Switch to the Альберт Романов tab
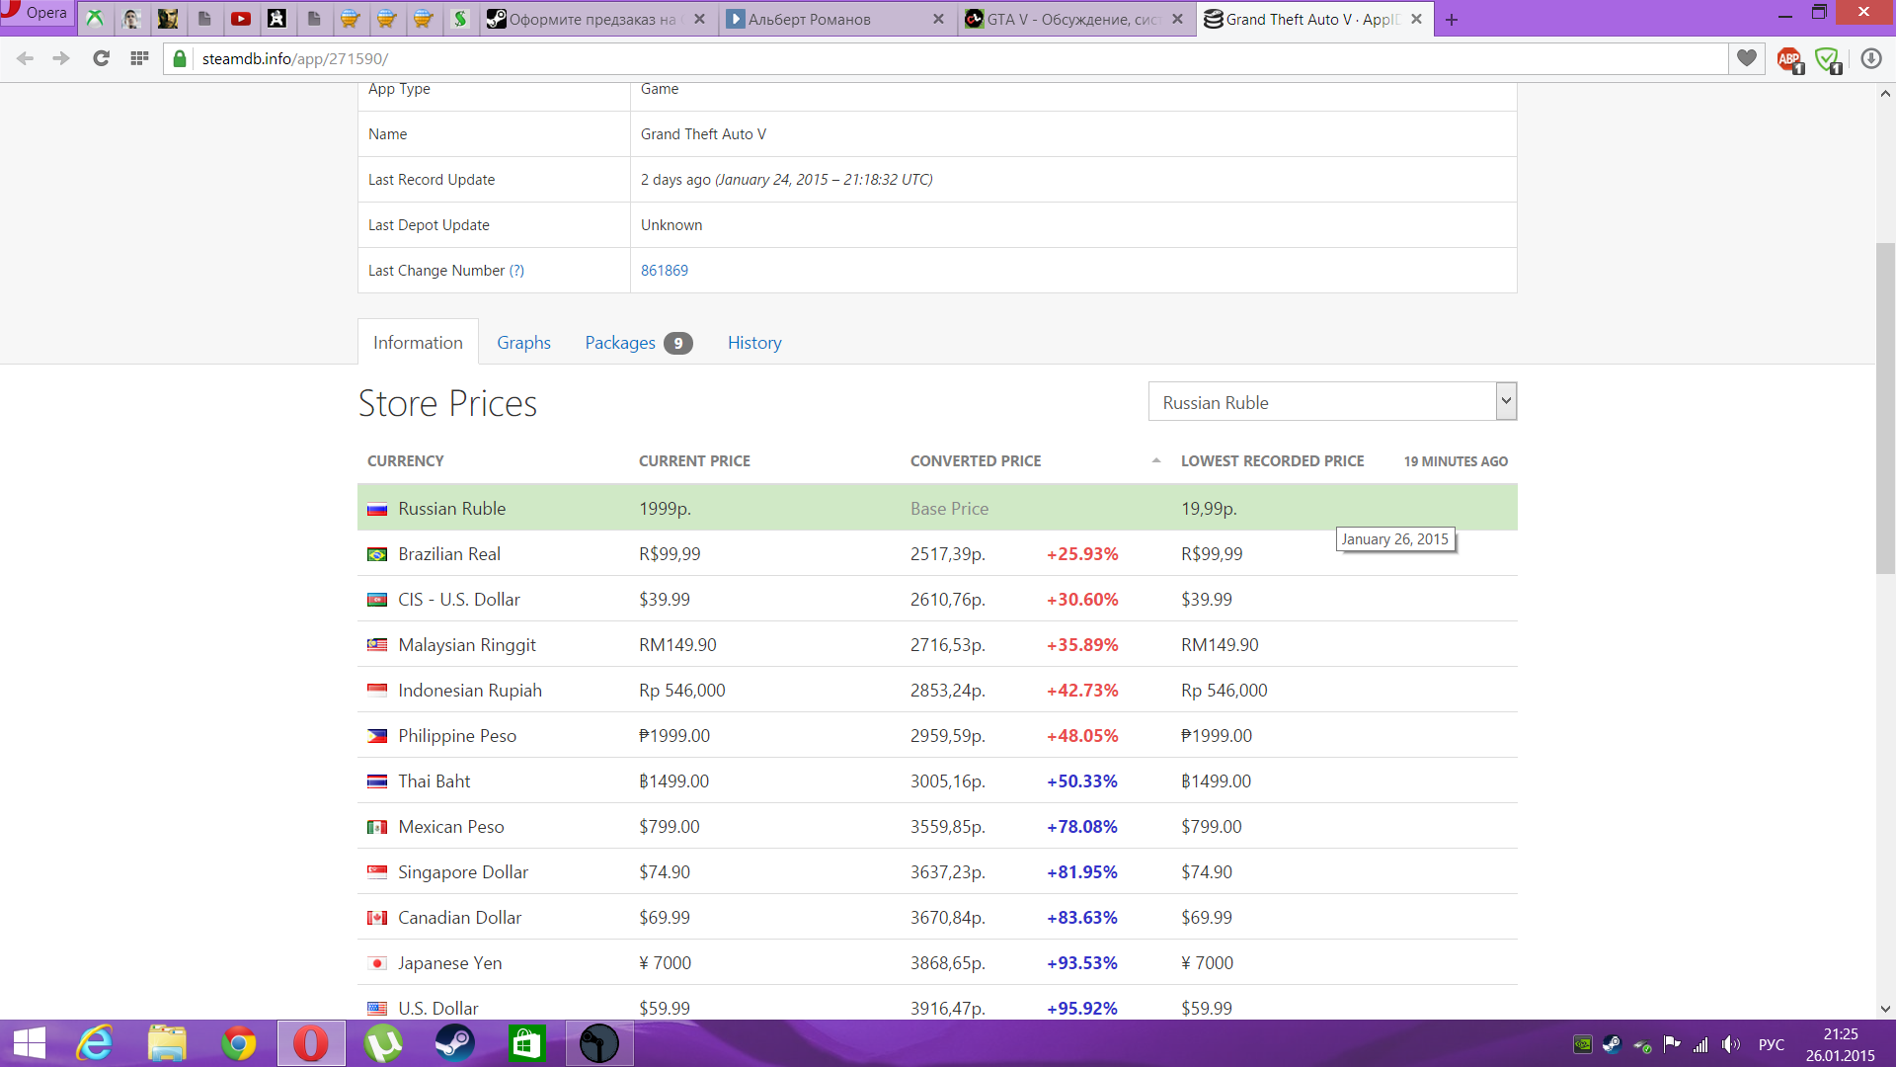 coord(836,19)
